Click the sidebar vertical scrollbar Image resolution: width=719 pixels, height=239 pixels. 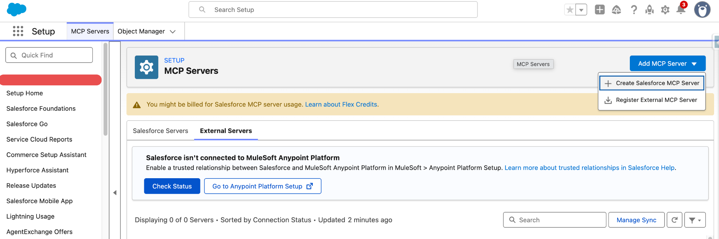[x=105, y=89]
